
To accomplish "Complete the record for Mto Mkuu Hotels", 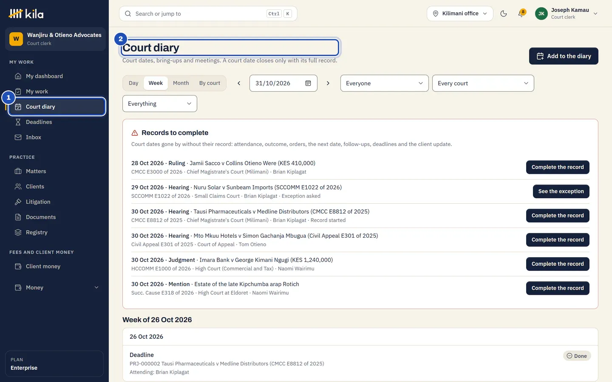I will pos(558,240).
